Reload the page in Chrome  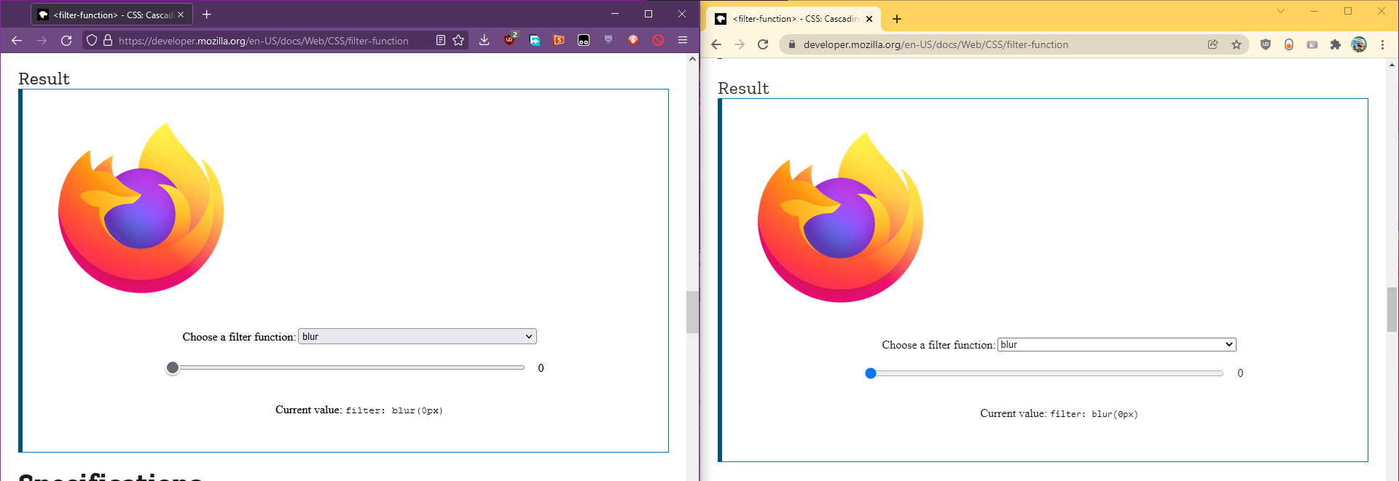pos(763,44)
